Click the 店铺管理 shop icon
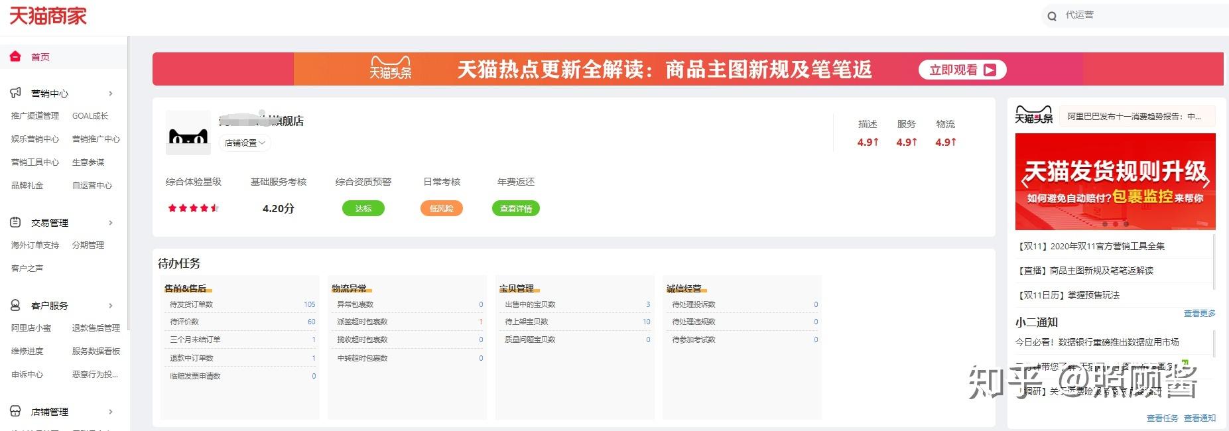The image size is (1229, 431). click(15, 411)
